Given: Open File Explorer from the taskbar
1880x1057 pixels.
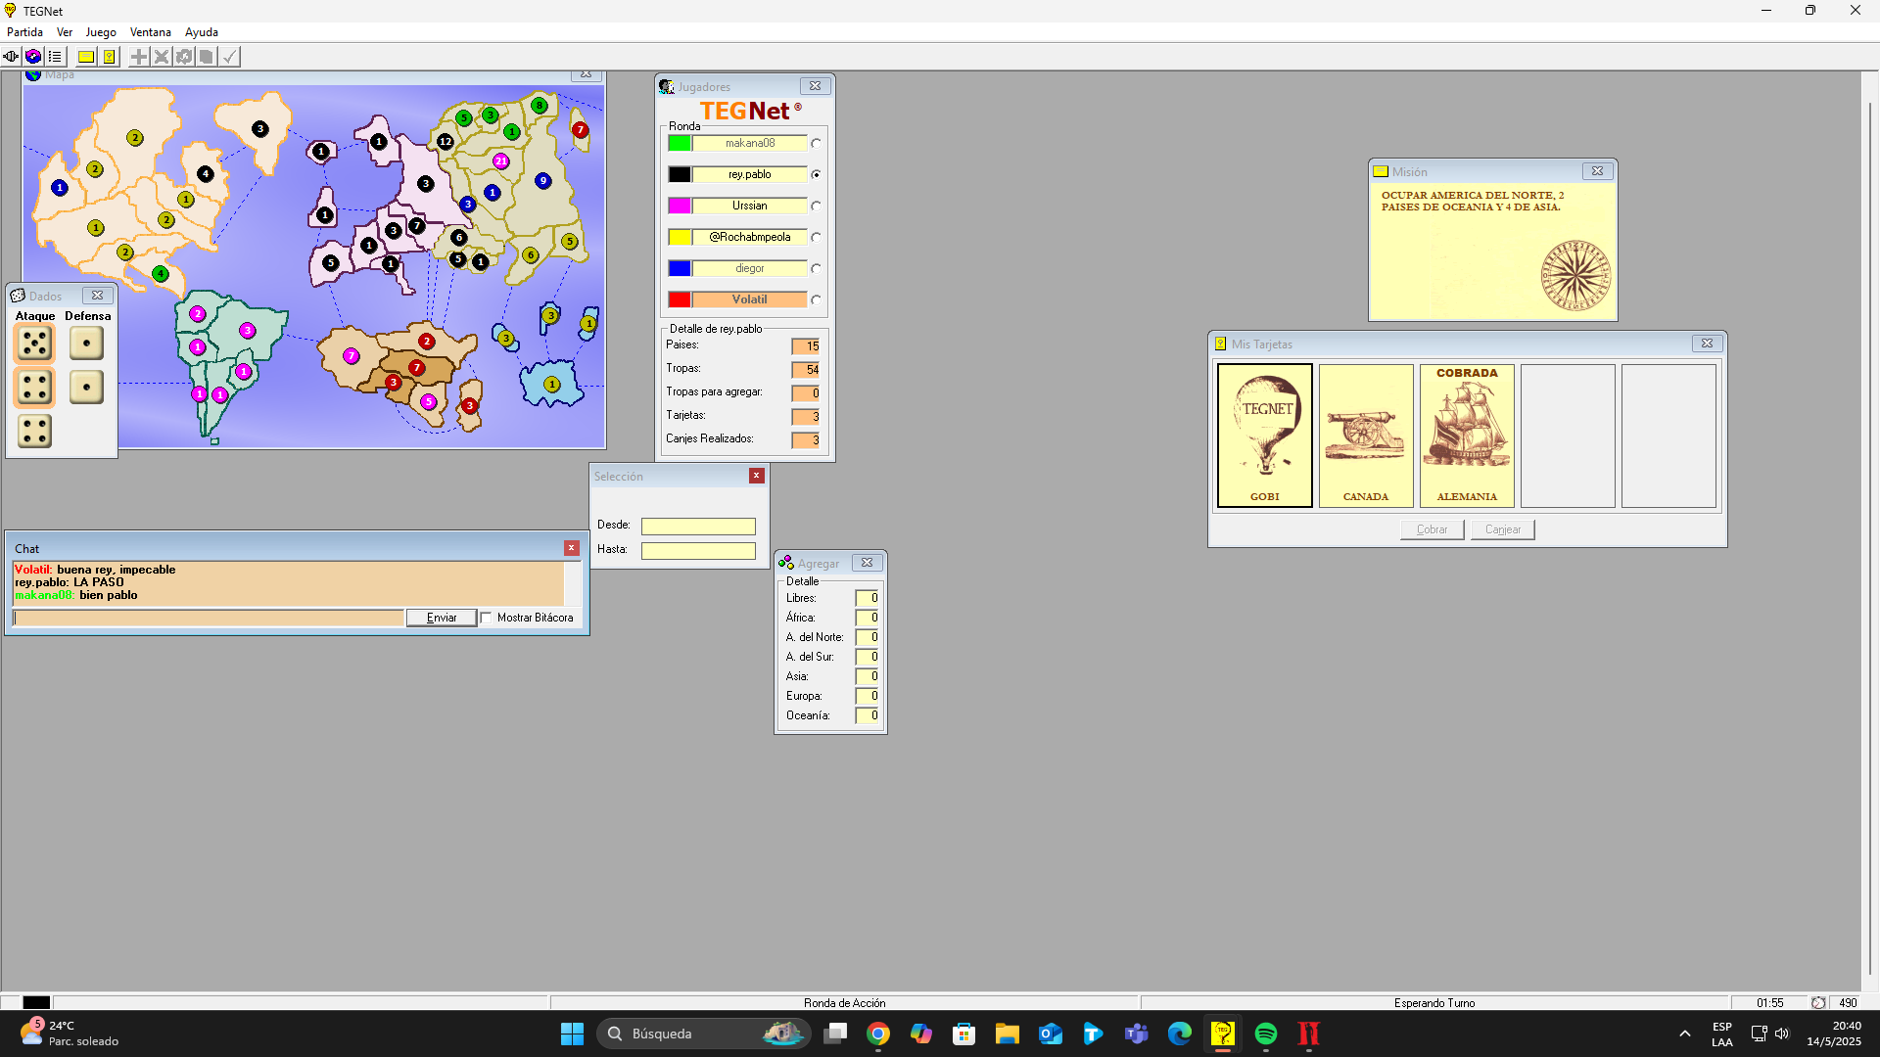Looking at the screenshot, I should pyautogui.click(x=1008, y=1034).
